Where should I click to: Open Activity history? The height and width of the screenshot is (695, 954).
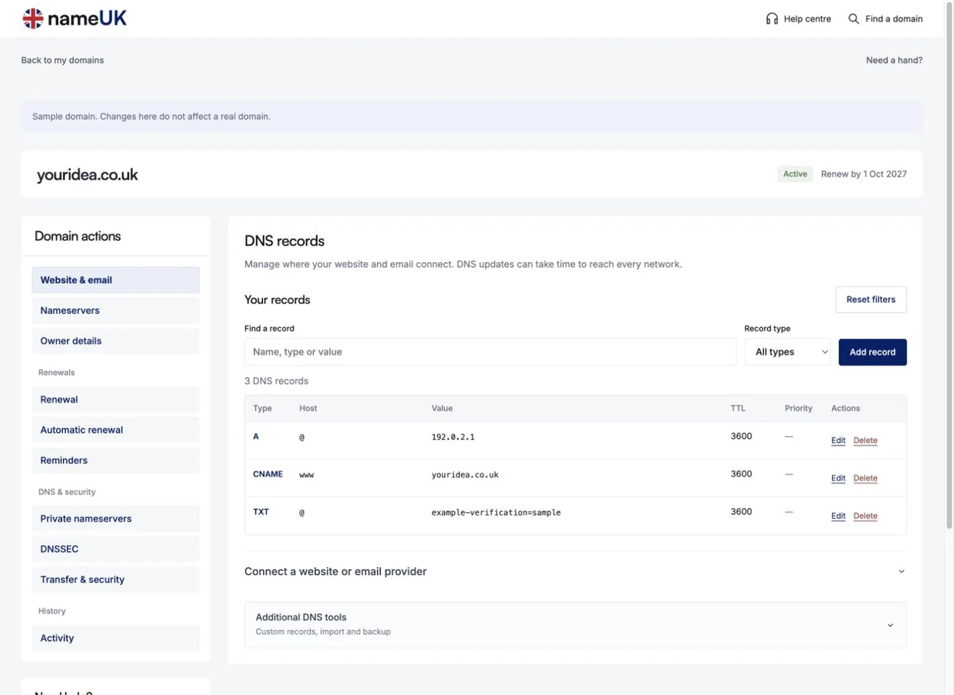pos(115,638)
